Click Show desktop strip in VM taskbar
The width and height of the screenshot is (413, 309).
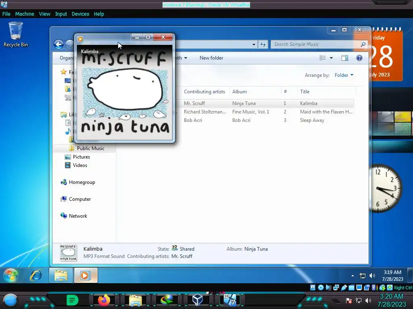(410, 275)
